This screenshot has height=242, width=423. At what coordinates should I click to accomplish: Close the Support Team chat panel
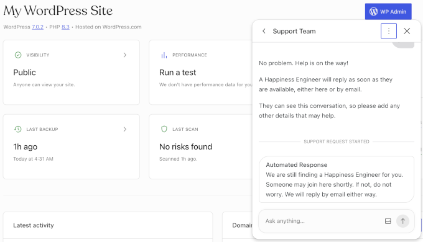(x=407, y=31)
